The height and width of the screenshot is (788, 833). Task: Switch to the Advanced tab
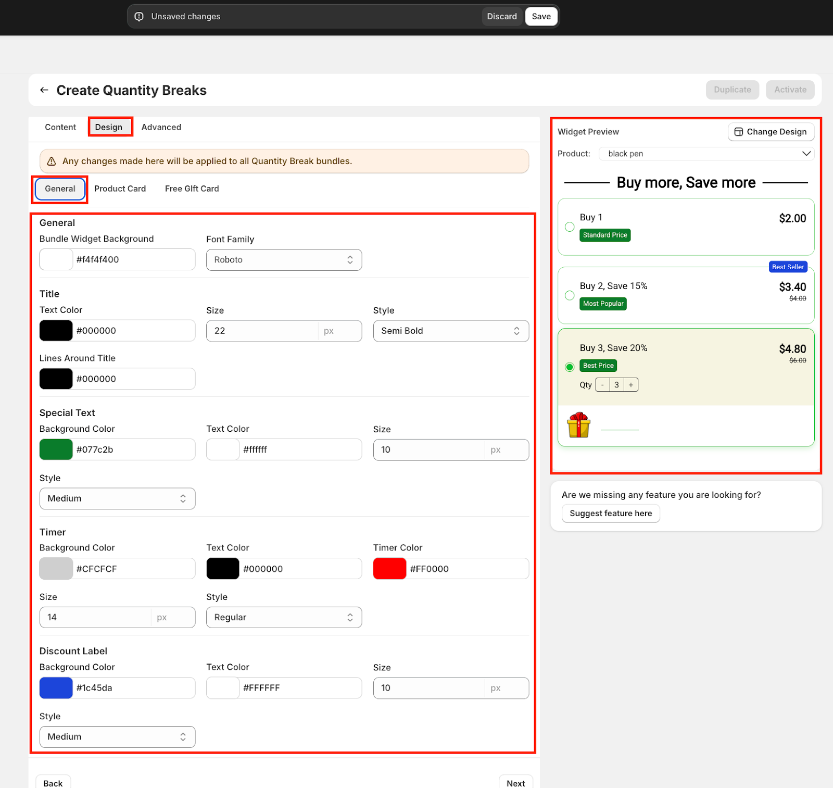[x=161, y=127]
